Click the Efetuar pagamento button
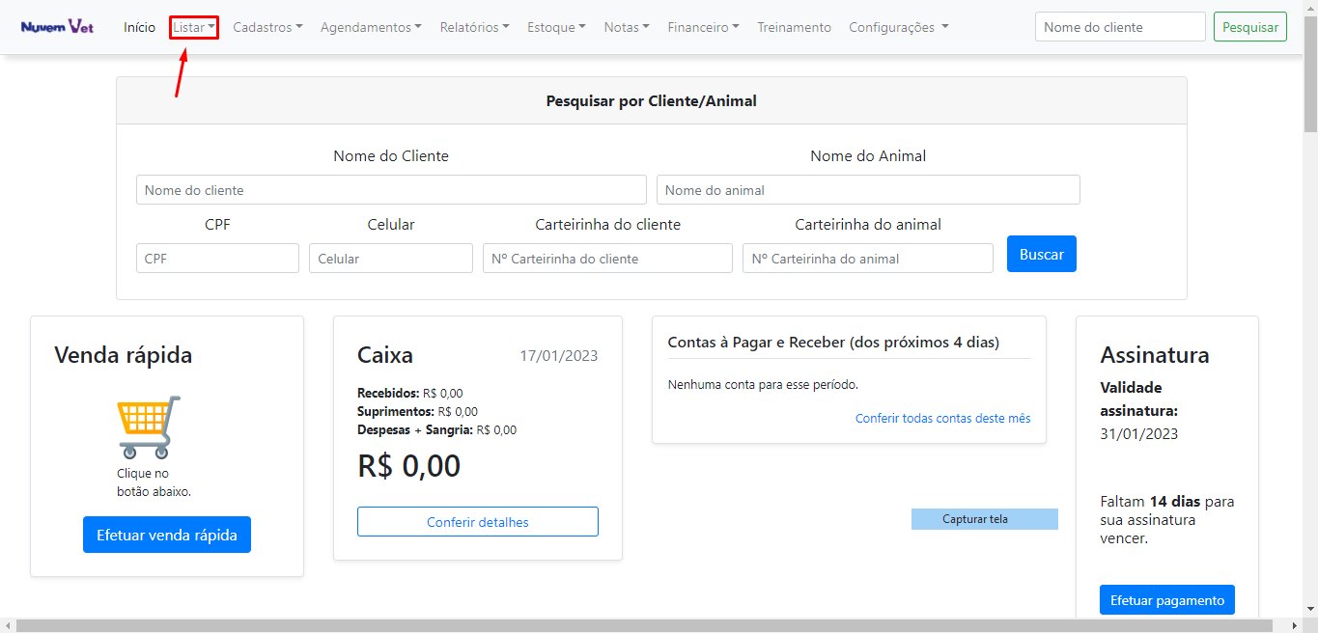The image size is (1318, 633). click(x=1166, y=600)
